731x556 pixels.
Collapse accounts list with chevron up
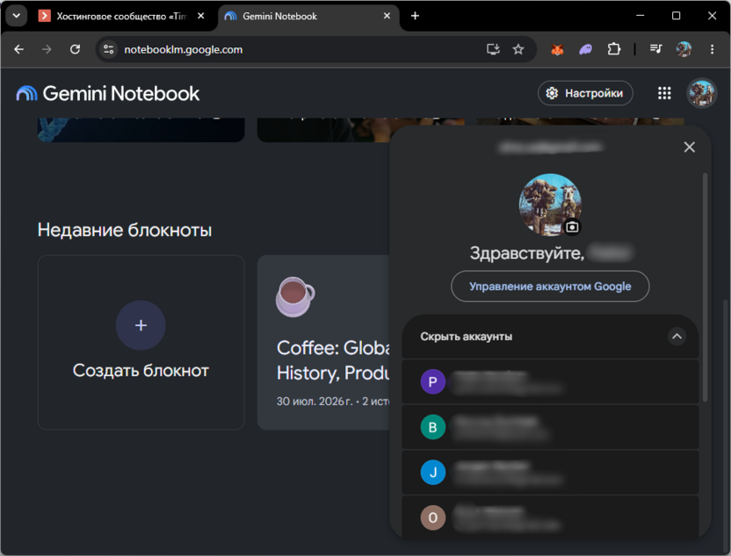677,336
